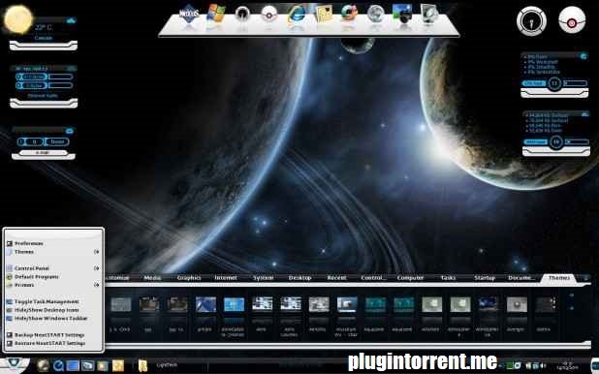The height and width of the screenshot is (374, 599).
Task: Click the small red-centered ball icon in the dock
Action: click(x=268, y=15)
